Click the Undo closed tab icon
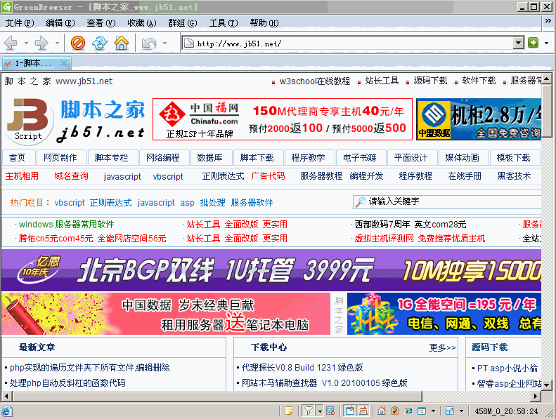This screenshot has height=419, width=556. 149,44
